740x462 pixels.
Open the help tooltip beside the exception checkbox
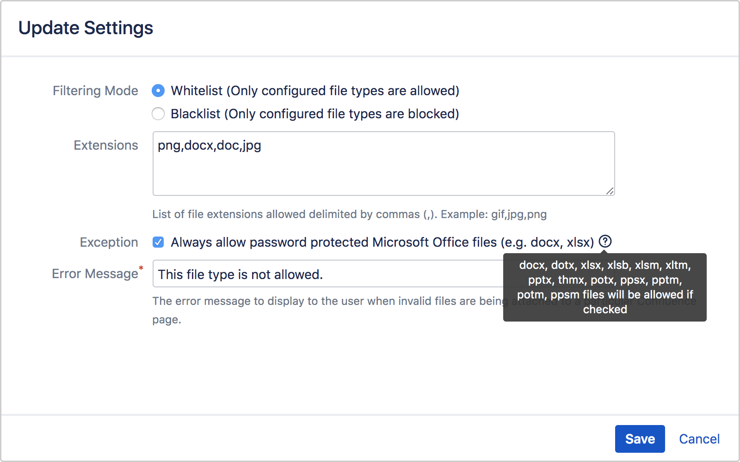point(605,242)
